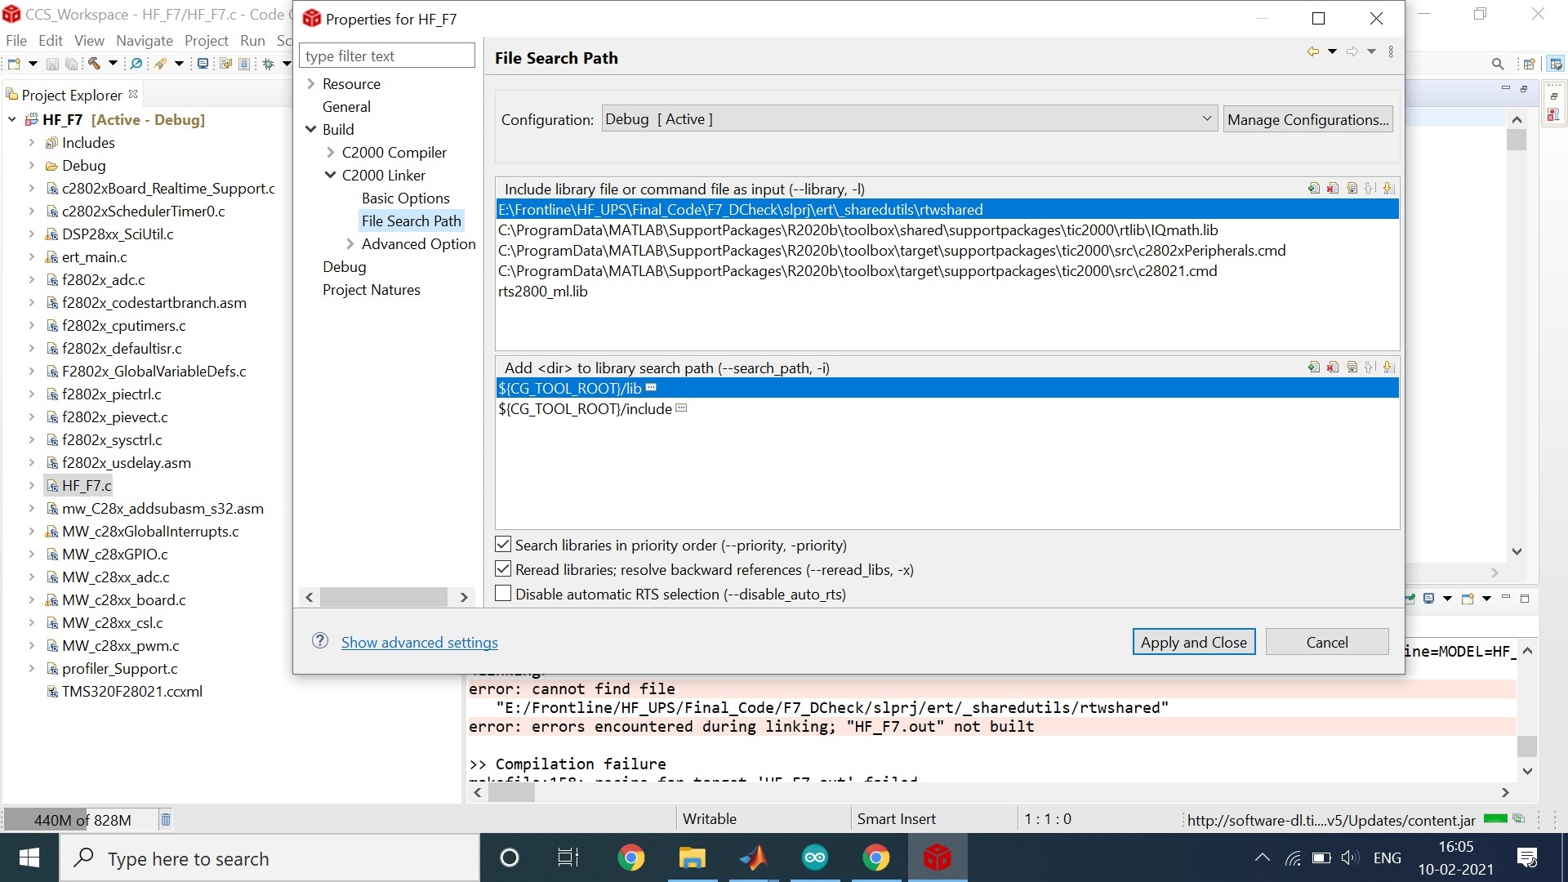
Task: Click the Delete icon in the library search path list
Action: (1333, 367)
